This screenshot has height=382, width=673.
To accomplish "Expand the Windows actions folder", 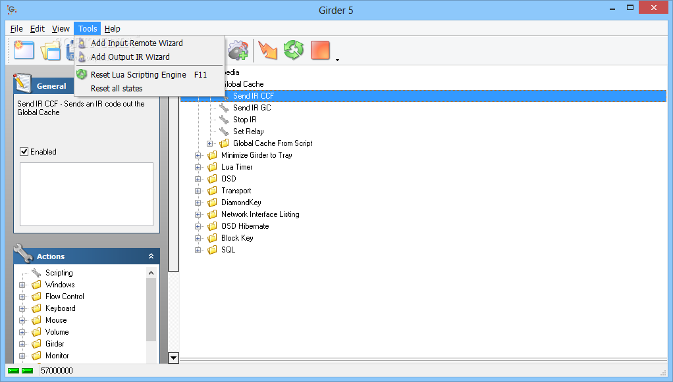I will click(x=22, y=285).
